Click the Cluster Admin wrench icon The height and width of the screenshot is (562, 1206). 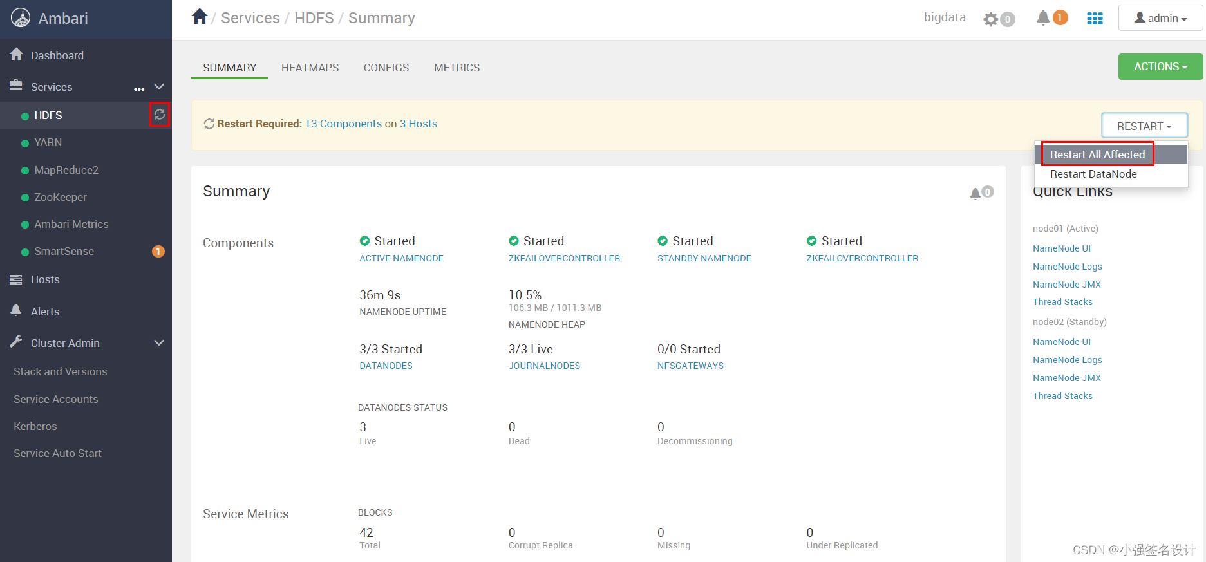(16, 342)
